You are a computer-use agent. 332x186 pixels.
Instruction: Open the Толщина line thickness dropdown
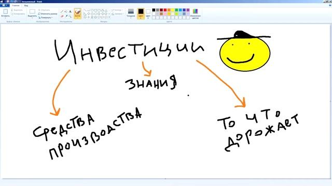pyautogui.click(x=131, y=13)
